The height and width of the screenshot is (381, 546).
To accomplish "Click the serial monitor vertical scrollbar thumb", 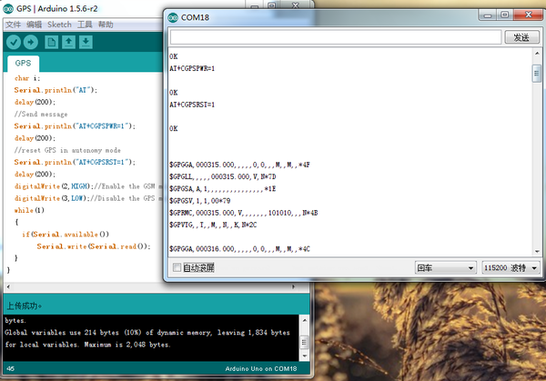I will (x=537, y=74).
